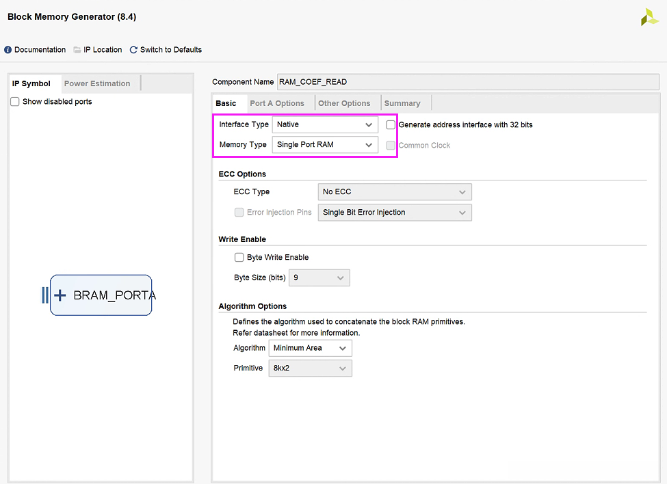Image resolution: width=667 pixels, height=484 pixels.
Task: Check Generate address interface with 32 bits
Action: (391, 125)
